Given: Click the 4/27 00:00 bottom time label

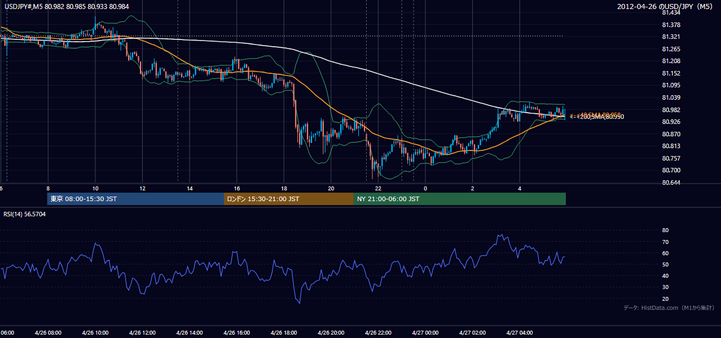Looking at the screenshot, I should tap(425, 333).
